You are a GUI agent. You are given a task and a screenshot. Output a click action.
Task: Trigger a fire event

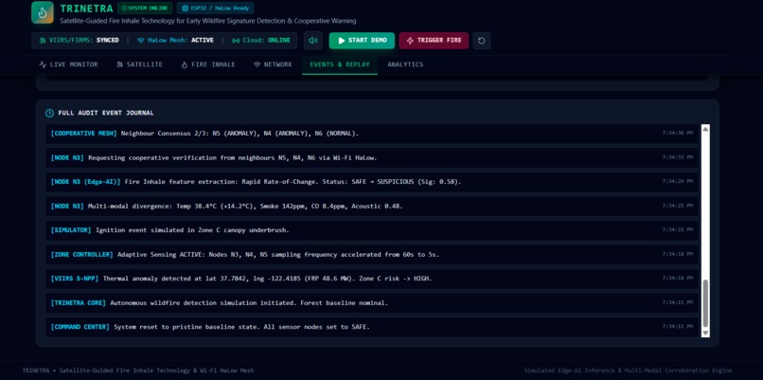coord(434,41)
